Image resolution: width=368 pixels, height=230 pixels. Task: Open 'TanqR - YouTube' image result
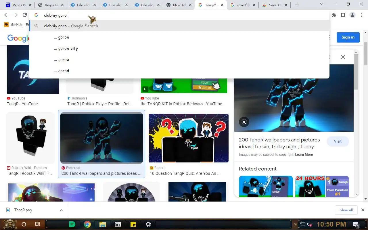pyautogui.click(x=22, y=104)
